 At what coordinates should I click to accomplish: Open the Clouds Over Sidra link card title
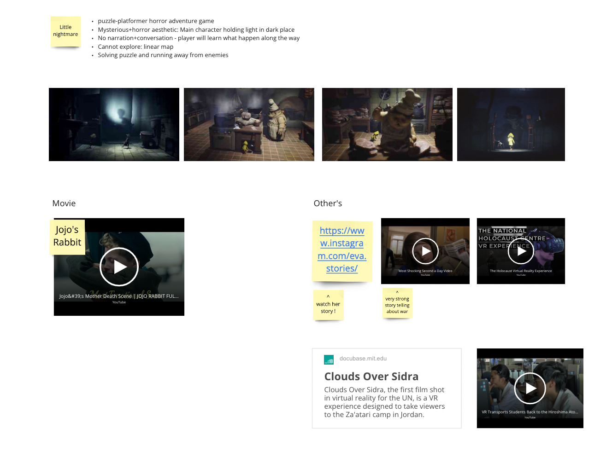click(371, 377)
